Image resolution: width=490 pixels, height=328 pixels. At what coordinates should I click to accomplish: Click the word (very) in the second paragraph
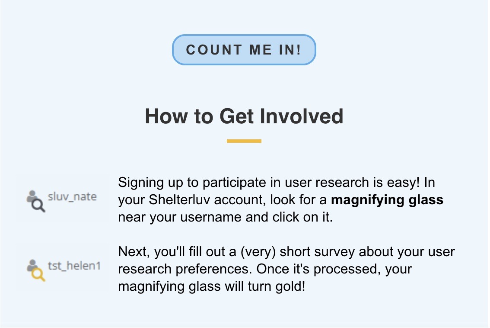258,252
